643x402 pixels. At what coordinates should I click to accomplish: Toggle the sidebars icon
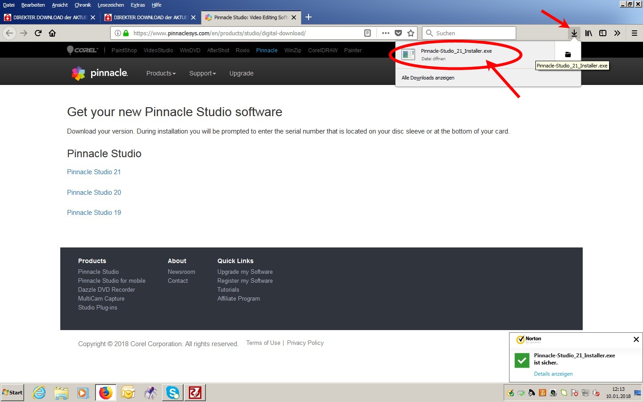tap(603, 33)
